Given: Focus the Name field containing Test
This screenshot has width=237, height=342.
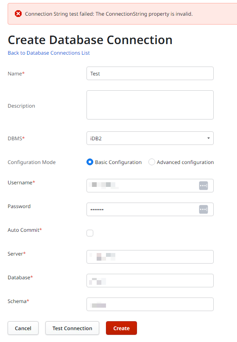Looking at the screenshot, I should pos(150,73).
